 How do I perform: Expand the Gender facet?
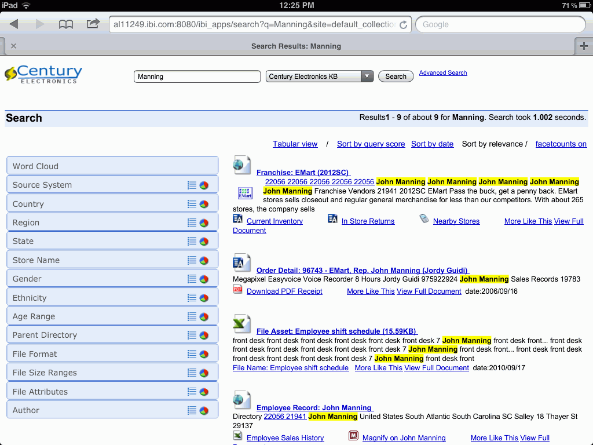coord(112,279)
